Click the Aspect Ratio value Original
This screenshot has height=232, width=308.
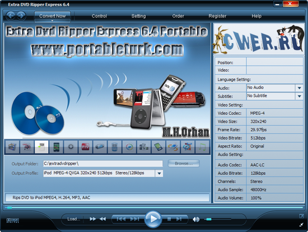[x=257, y=146]
